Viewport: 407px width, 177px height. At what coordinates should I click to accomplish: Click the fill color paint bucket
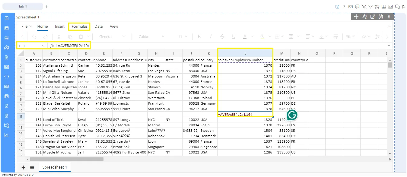point(262,36)
